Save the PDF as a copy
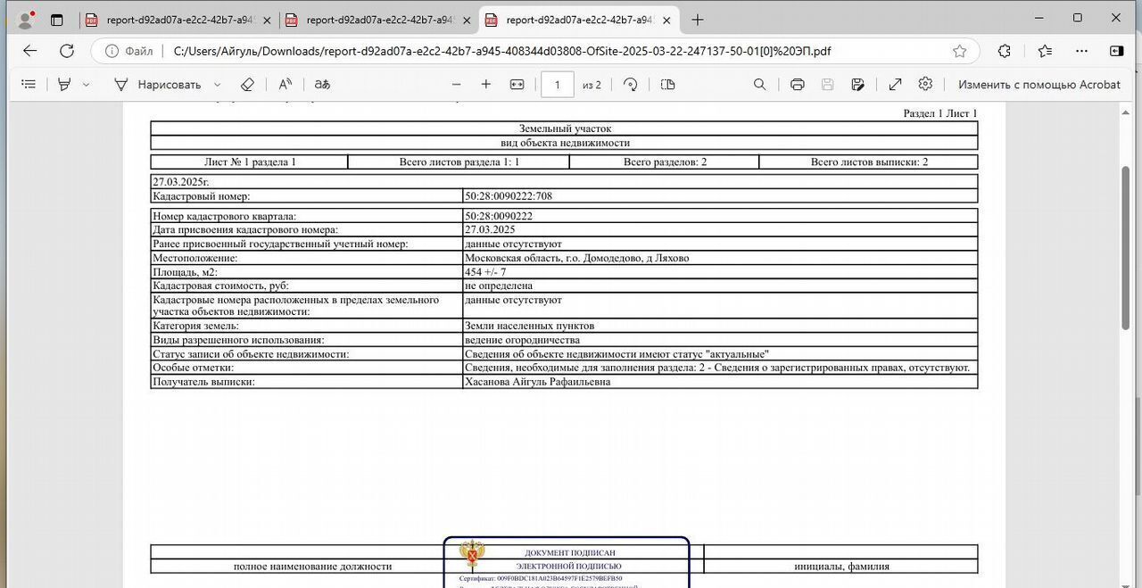 858,84
